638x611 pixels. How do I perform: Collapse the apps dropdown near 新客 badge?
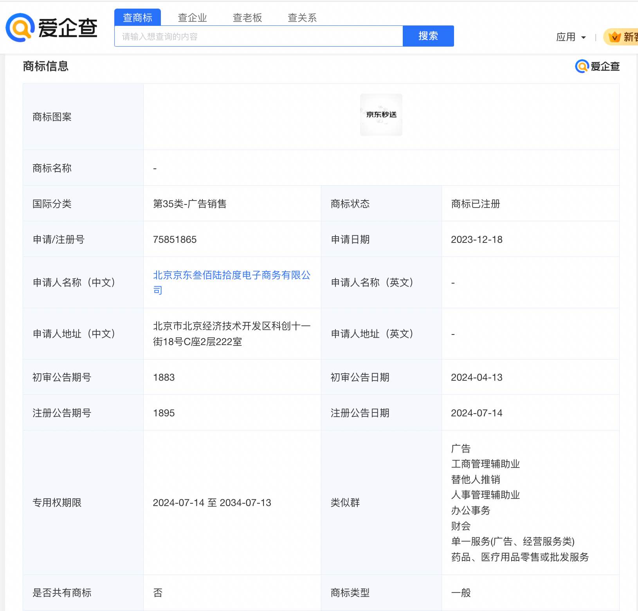[584, 37]
